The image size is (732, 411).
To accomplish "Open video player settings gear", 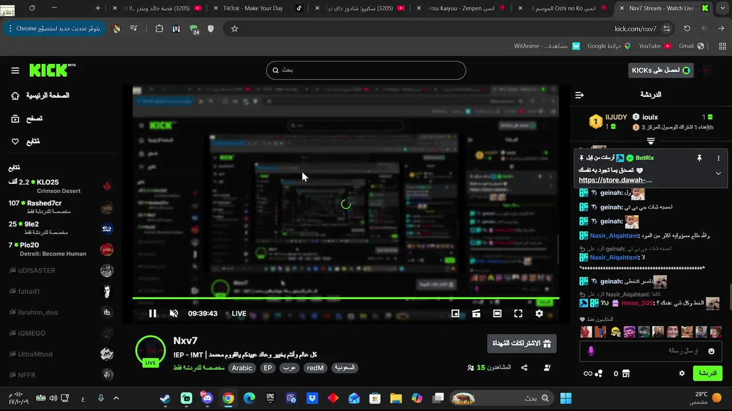I will point(539,313).
